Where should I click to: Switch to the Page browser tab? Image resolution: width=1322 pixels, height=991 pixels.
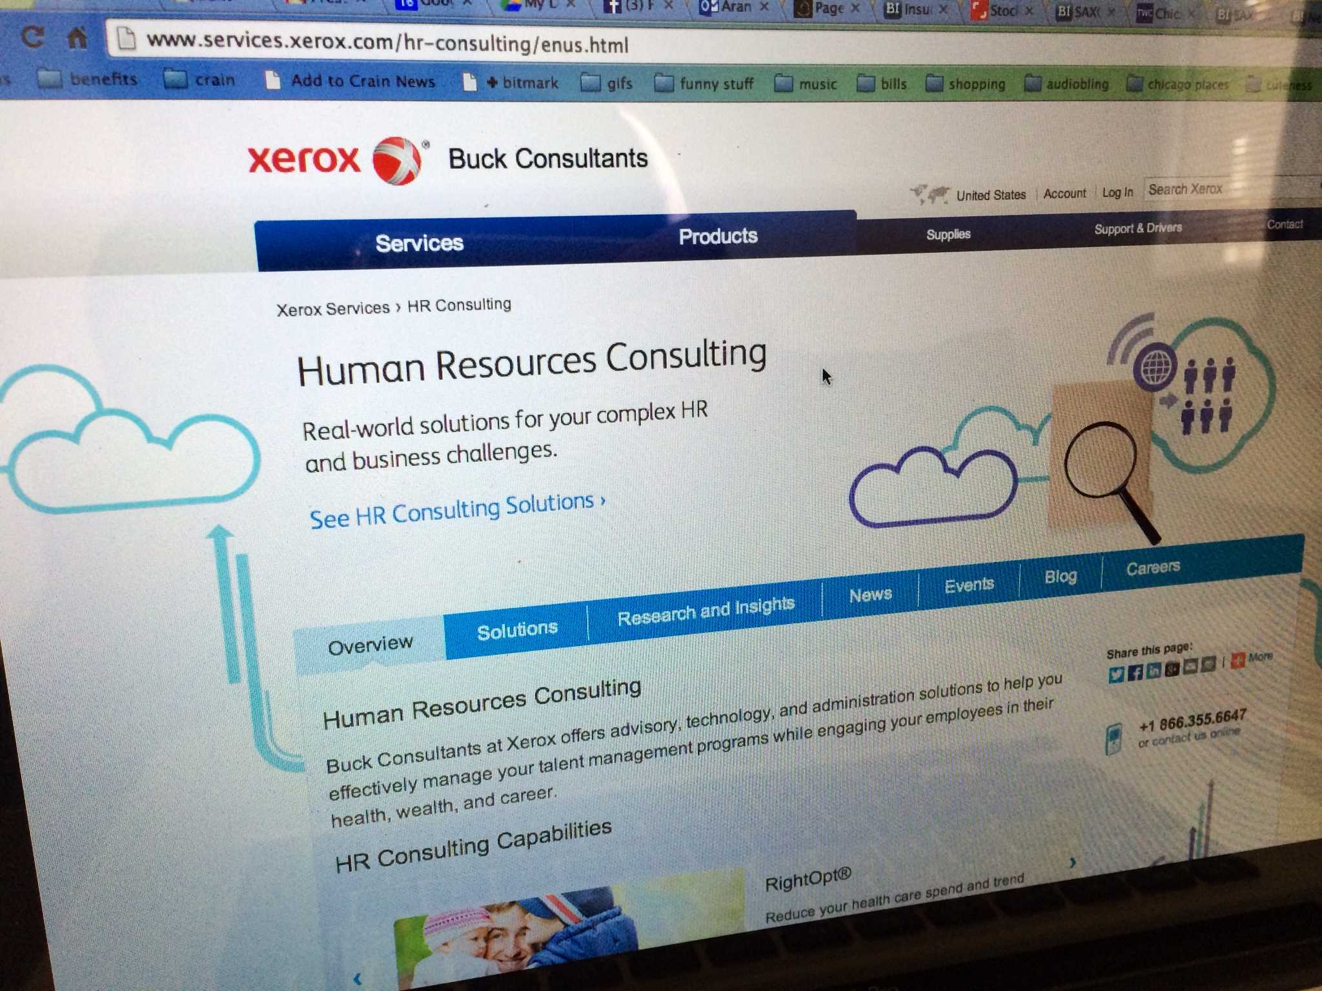[828, 8]
